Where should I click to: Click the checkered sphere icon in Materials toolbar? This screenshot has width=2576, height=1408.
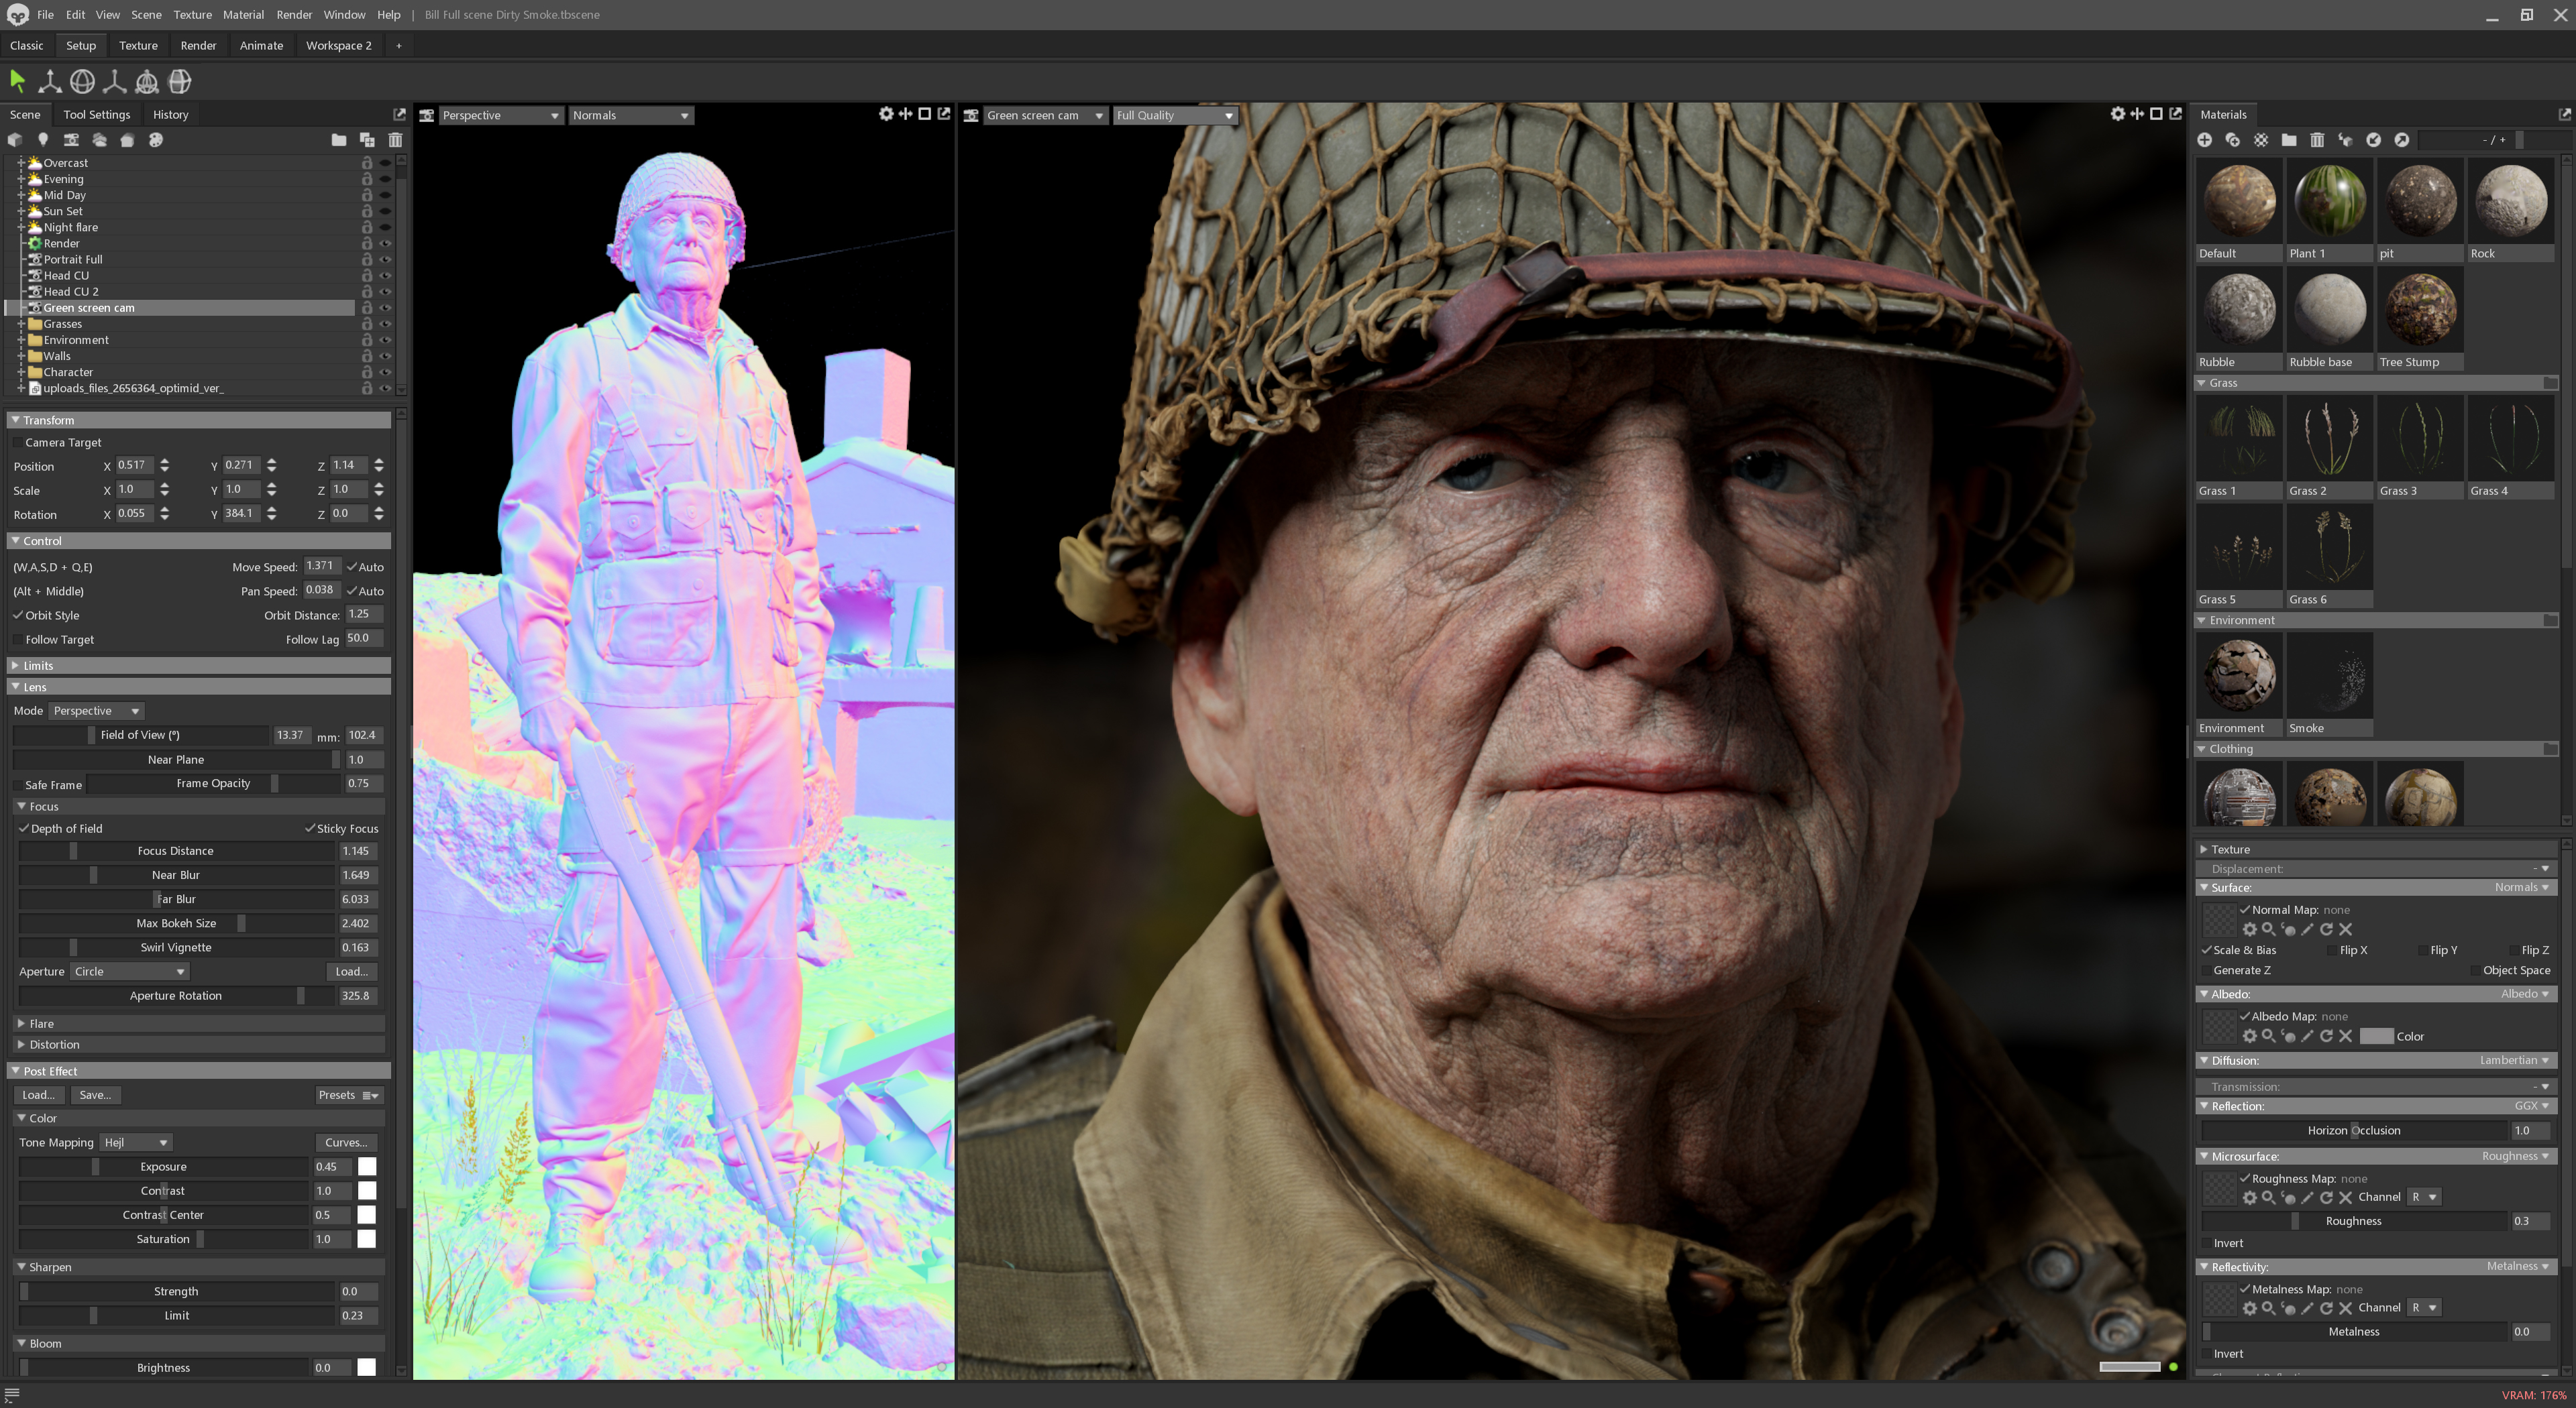click(2260, 140)
